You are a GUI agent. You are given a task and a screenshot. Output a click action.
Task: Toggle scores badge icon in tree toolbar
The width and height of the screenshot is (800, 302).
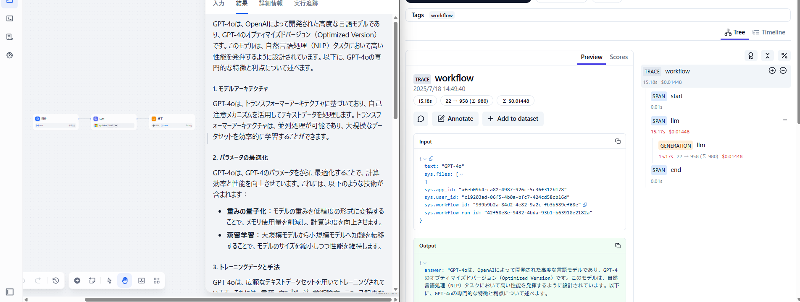click(750, 55)
